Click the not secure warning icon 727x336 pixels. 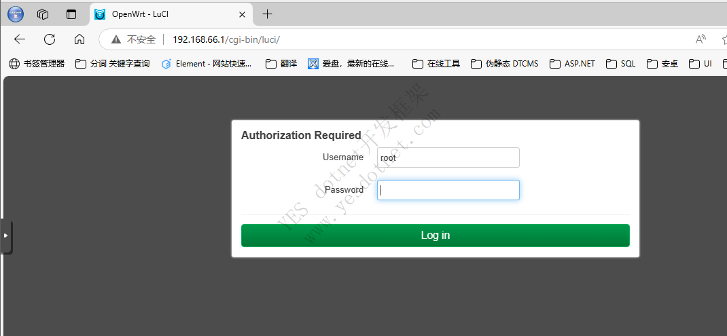116,39
